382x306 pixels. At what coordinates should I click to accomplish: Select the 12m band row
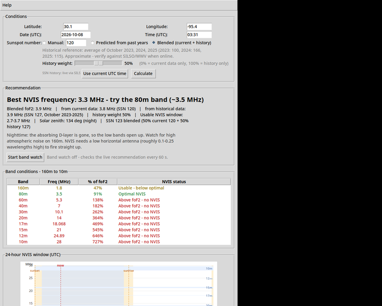coord(119,236)
